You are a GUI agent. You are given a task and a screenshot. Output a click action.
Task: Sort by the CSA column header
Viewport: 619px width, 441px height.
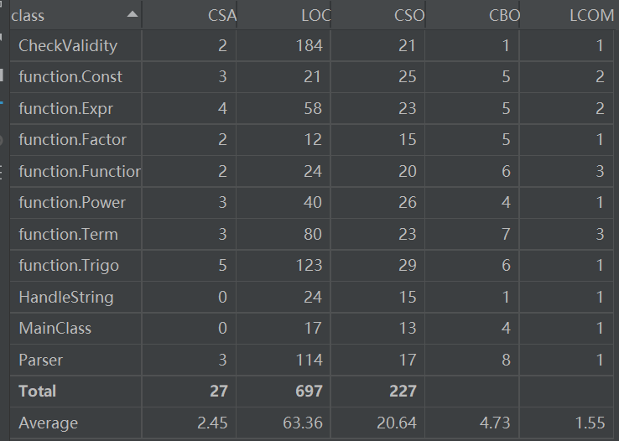(x=216, y=15)
